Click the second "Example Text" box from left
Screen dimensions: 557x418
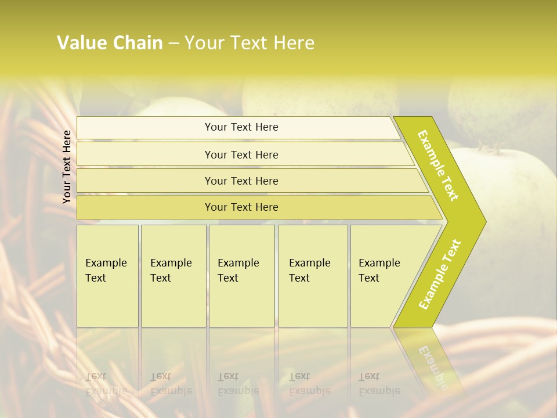coord(173,276)
